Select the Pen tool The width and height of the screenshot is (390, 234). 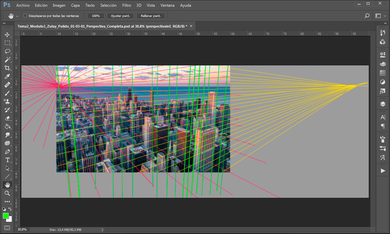(7, 152)
